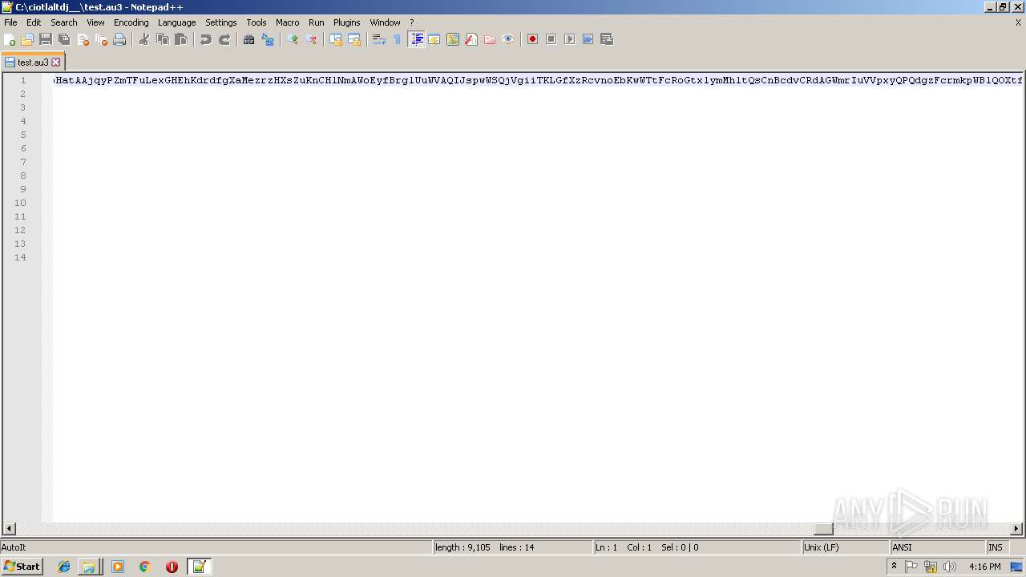Viewport: 1026px width, 577px height.
Task: Open the View menu
Action: pyautogui.click(x=95, y=22)
